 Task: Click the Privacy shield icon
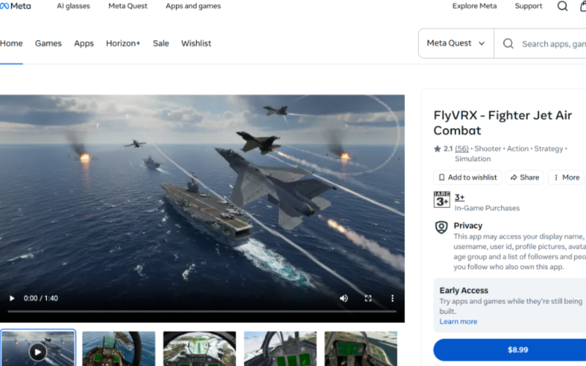(442, 227)
